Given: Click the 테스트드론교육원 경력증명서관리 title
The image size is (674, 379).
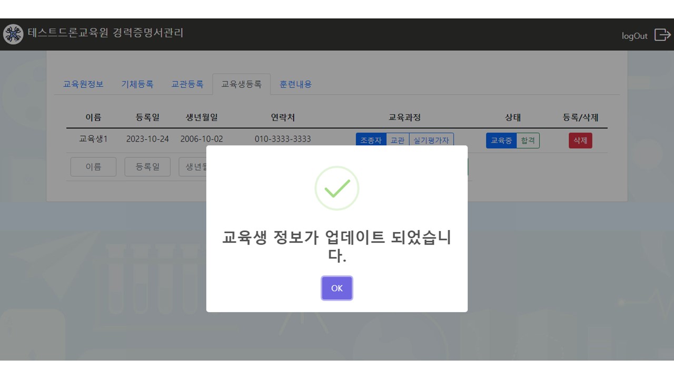Looking at the screenshot, I should click(x=105, y=33).
